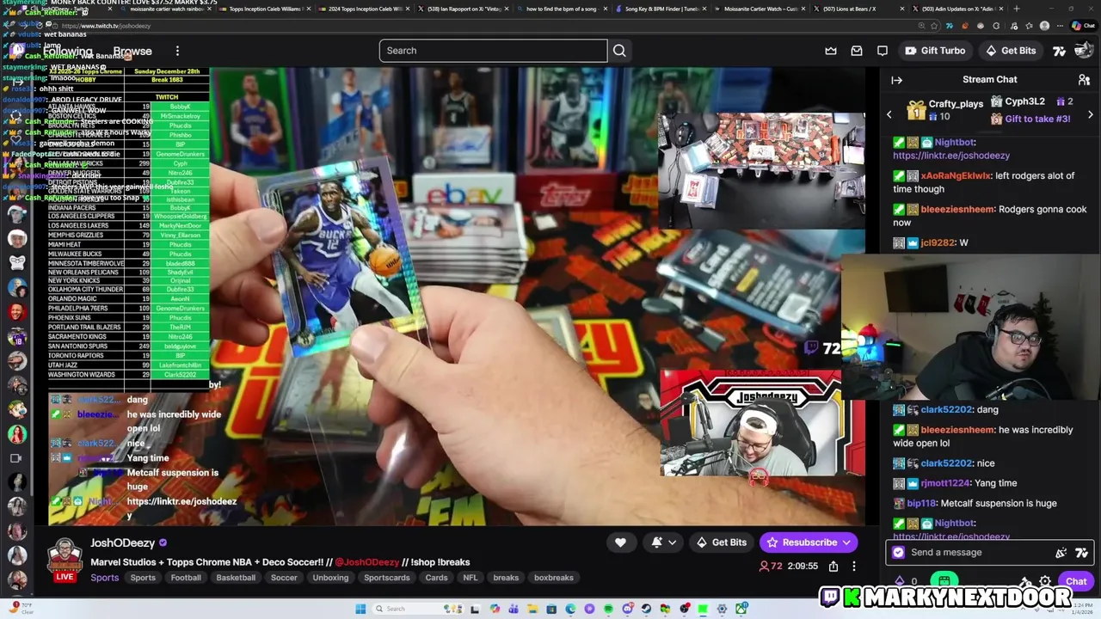Select the Cards tag
Screen dimensions: 1101x619
point(436,578)
